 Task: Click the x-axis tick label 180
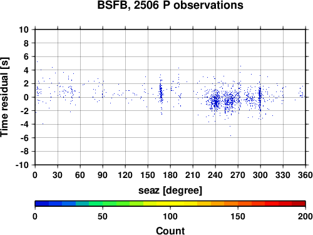170,175
